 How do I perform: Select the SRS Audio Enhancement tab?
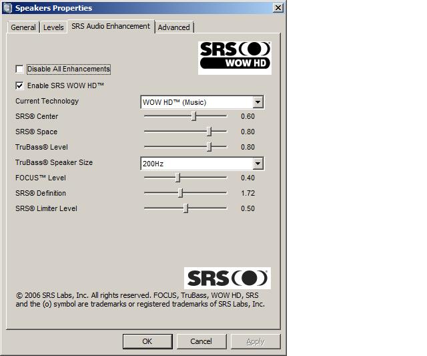[x=111, y=26]
